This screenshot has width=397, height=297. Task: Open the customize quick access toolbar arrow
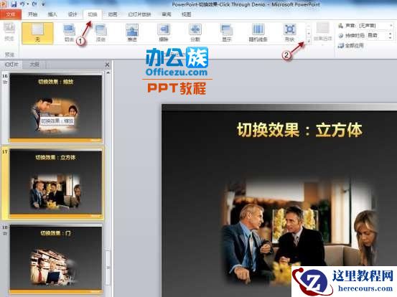pos(43,4)
